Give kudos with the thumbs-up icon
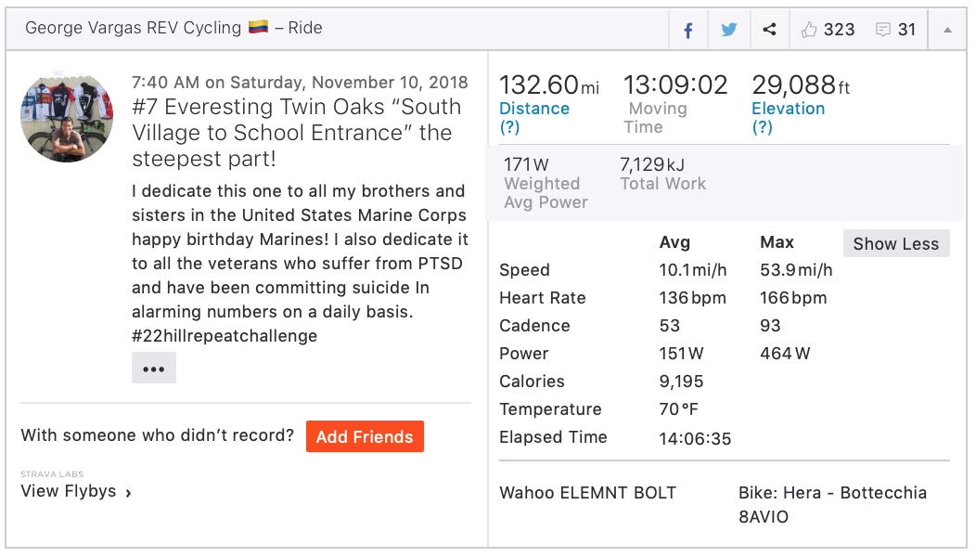The width and height of the screenshot is (976, 557). coord(809,30)
